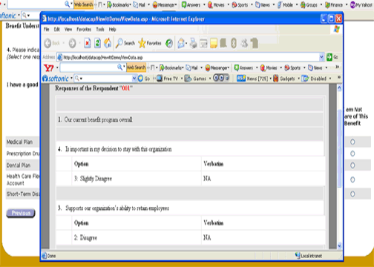Expand the softonic toolbar overflow chevron
Image resolution: width=374 pixels, height=267 pixels.
[339, 78]
